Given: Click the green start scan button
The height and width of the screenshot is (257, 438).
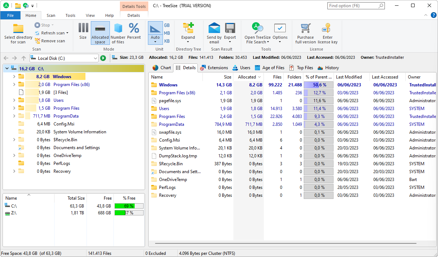Looking at the screenshot, I should pos(103,58).
